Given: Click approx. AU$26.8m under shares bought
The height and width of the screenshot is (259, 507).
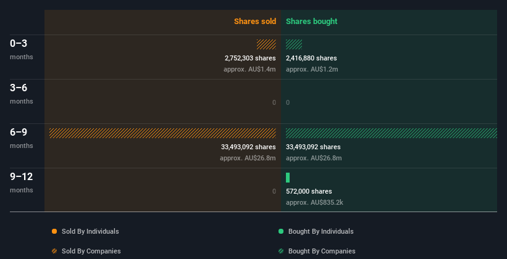Looking at the screenshot, I should click(x=314, y=158).
